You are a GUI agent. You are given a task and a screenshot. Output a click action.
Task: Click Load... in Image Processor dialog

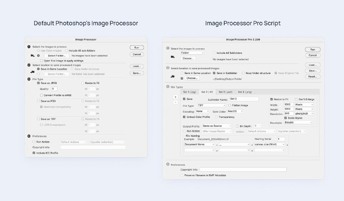click(137, 66)
